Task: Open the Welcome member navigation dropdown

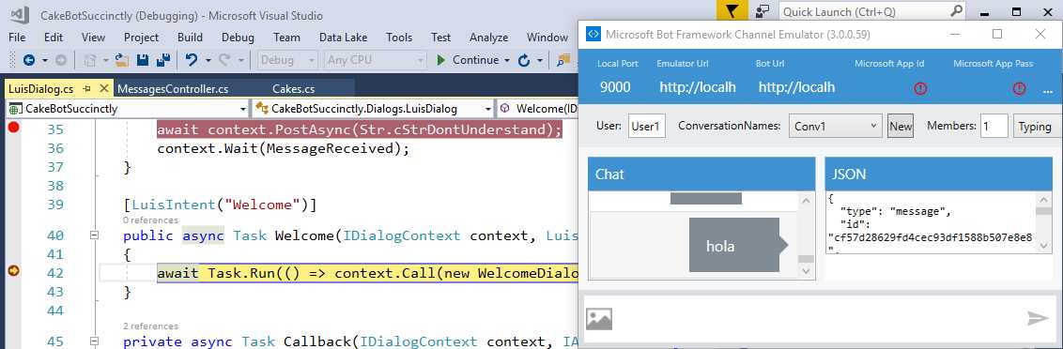Action: pyautogui.click(x=537, y=109)
